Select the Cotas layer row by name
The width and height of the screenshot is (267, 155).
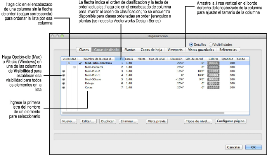(x=89, y=88)
